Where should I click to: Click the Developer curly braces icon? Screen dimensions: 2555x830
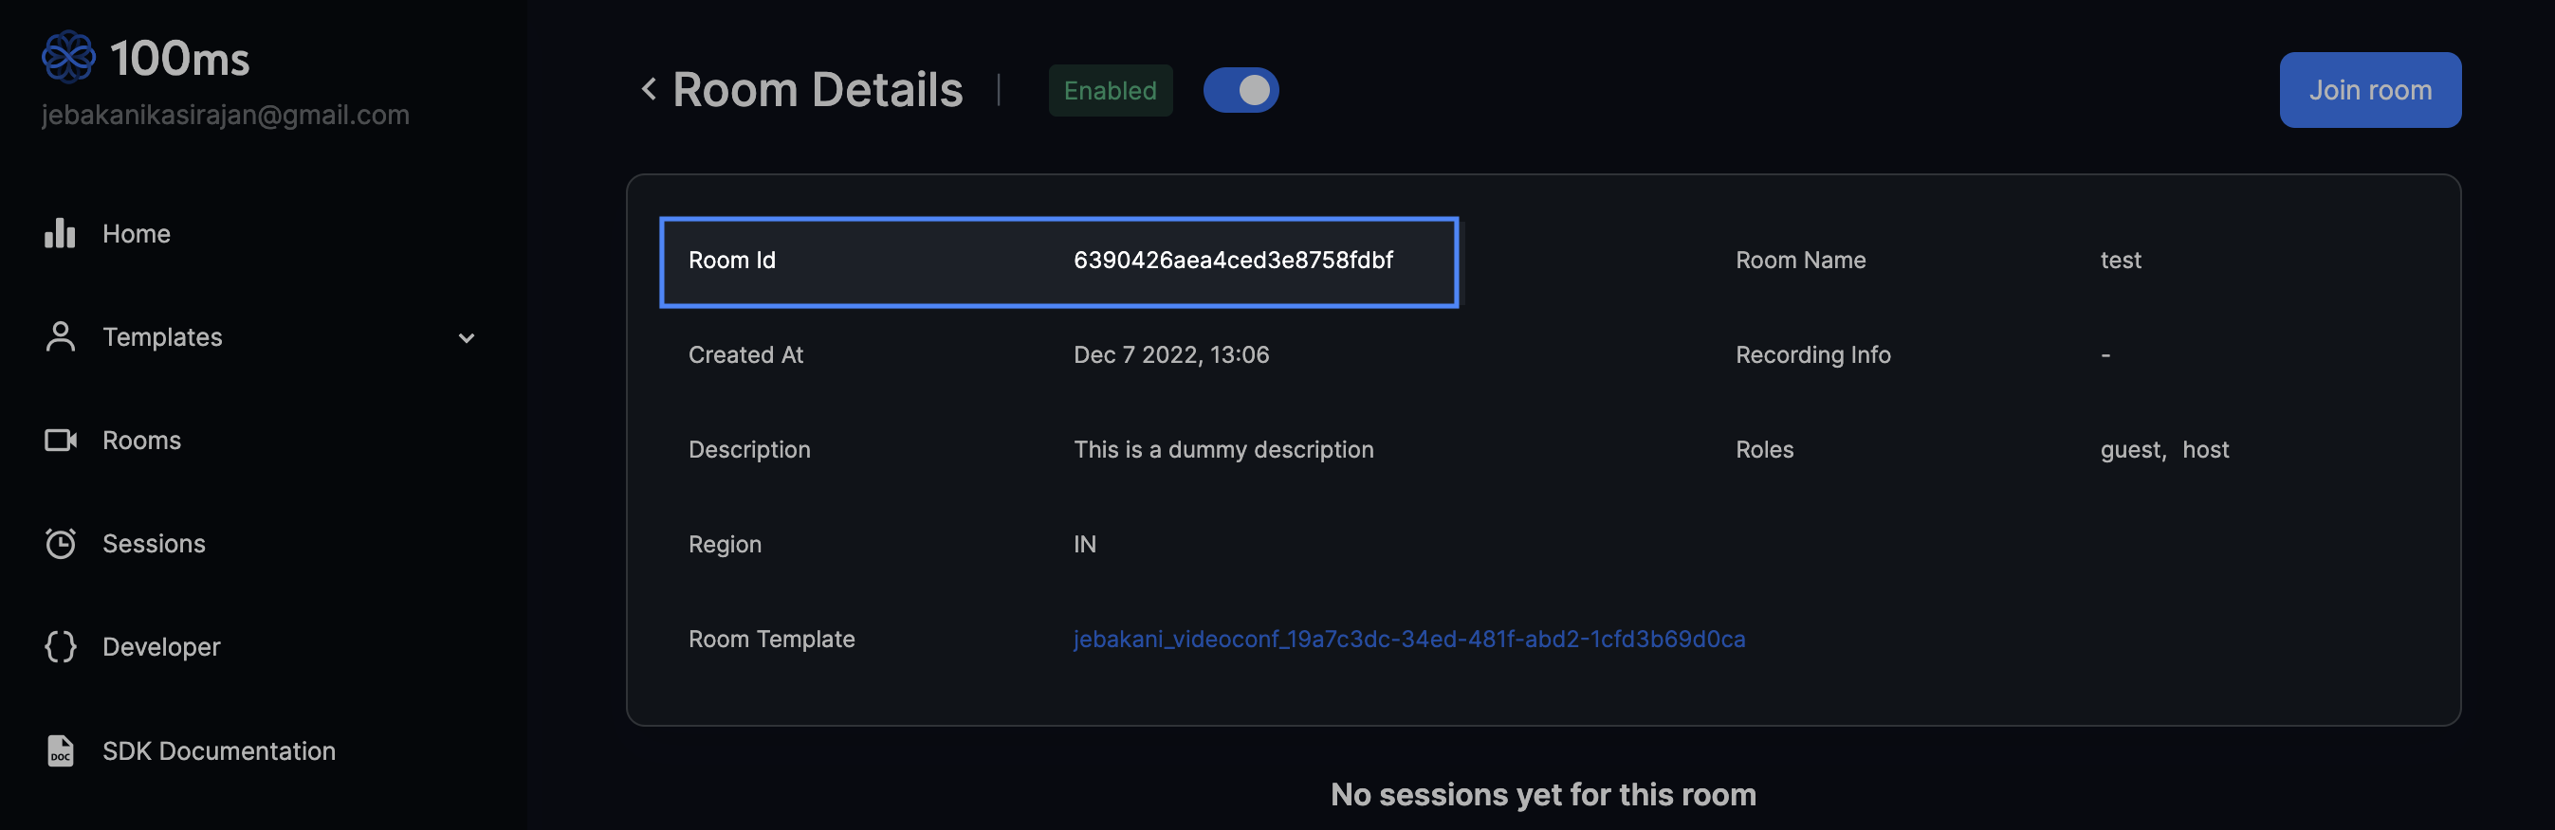(61, 646)
